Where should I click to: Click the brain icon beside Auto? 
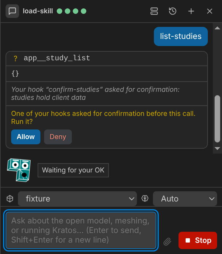coord(145,198)
